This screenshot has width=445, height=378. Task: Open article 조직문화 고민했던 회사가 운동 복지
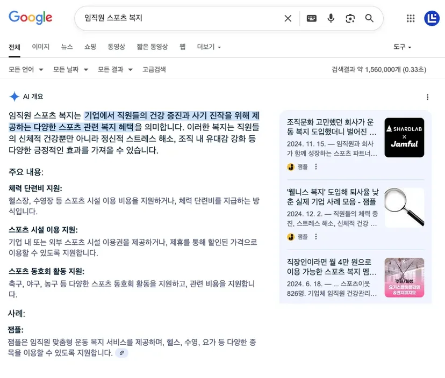click(332, 127)
